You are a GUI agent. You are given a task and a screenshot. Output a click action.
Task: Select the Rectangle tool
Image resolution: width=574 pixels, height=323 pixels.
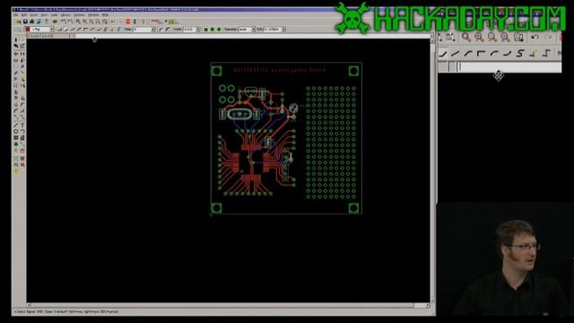point(16,137)
